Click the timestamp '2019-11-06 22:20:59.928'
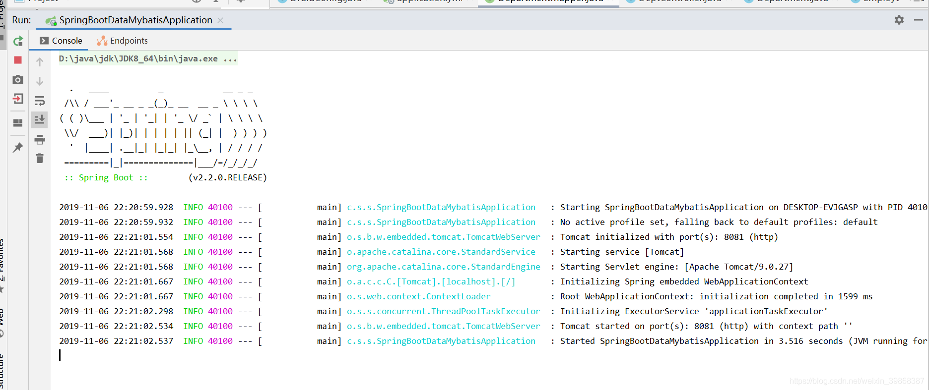Image resolution: width=929 pixels, height=390 pixels. point(116,207)
